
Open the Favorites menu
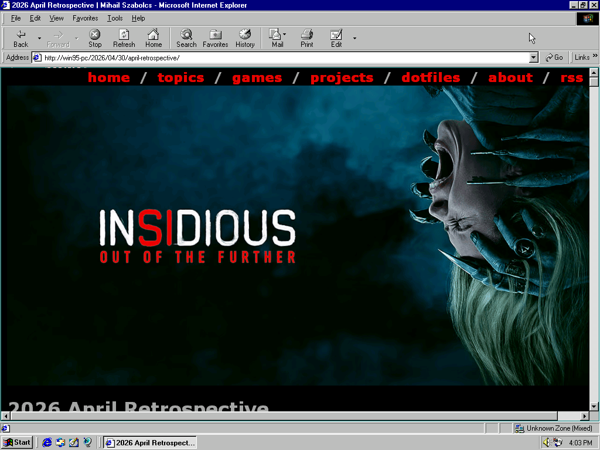point(86,18)
